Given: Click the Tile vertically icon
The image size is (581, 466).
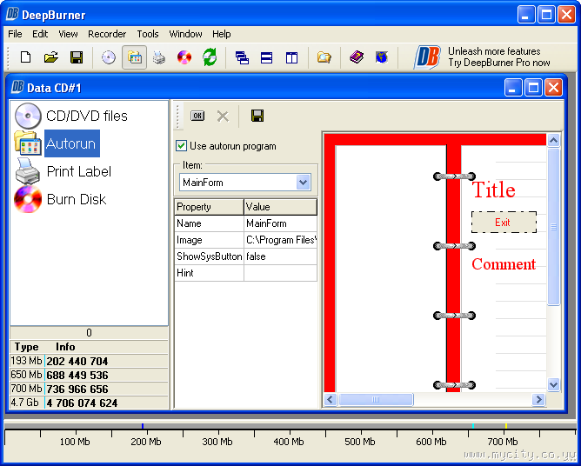Looking at the screenshot, I should pos(291,57).
